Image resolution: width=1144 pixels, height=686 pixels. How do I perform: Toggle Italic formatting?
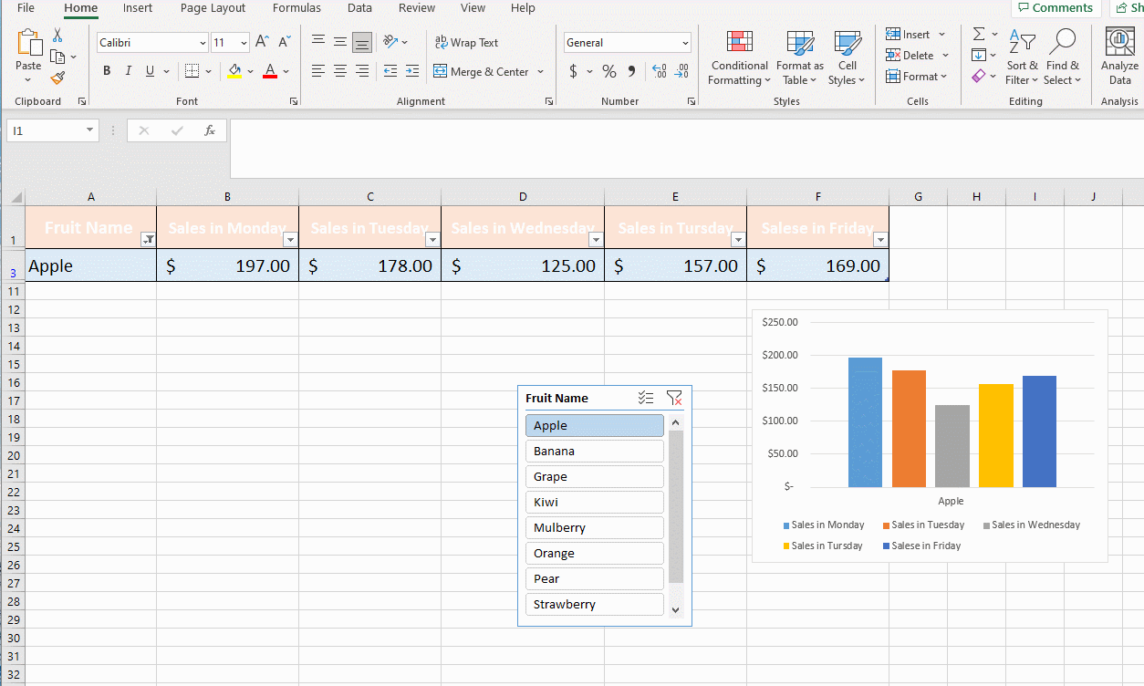[x=129, y=71]
